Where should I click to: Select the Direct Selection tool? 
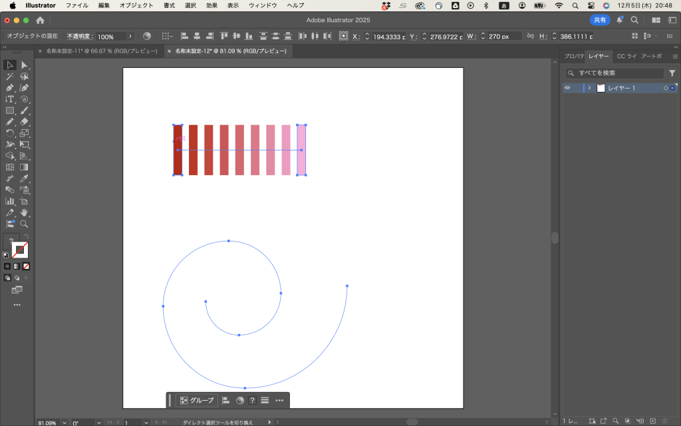coord(25,65)
